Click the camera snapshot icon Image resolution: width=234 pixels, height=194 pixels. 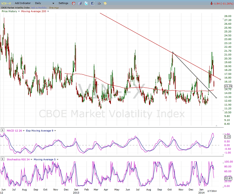coord(99,3)
